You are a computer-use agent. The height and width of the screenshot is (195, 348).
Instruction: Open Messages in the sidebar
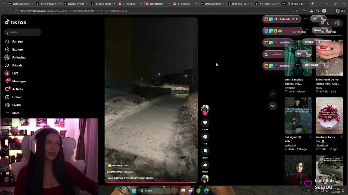point(19,81)
